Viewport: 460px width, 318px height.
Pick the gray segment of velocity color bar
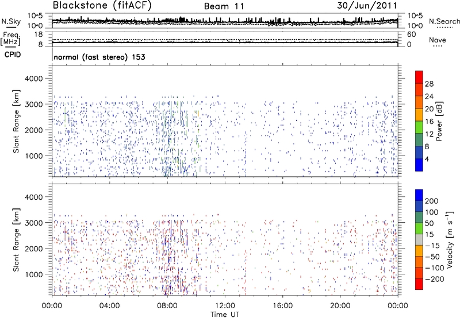pyautogui.click(x=419, y=240)
